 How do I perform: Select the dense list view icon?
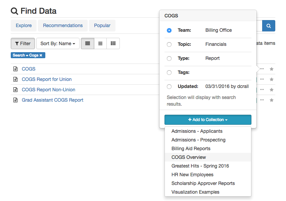tap(88, 43)
